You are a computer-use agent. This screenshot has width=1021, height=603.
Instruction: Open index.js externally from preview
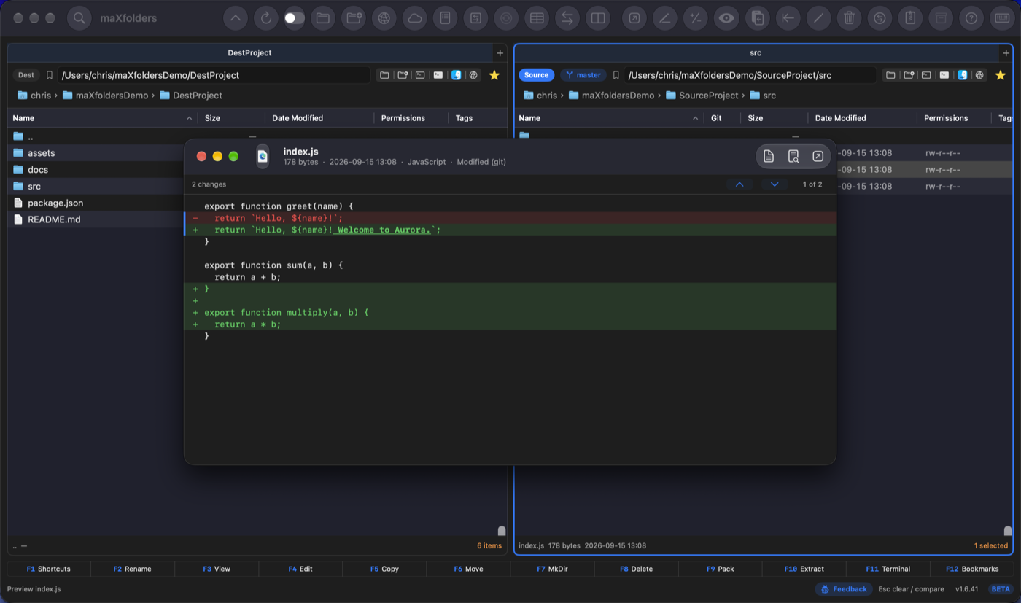(818, 156)
